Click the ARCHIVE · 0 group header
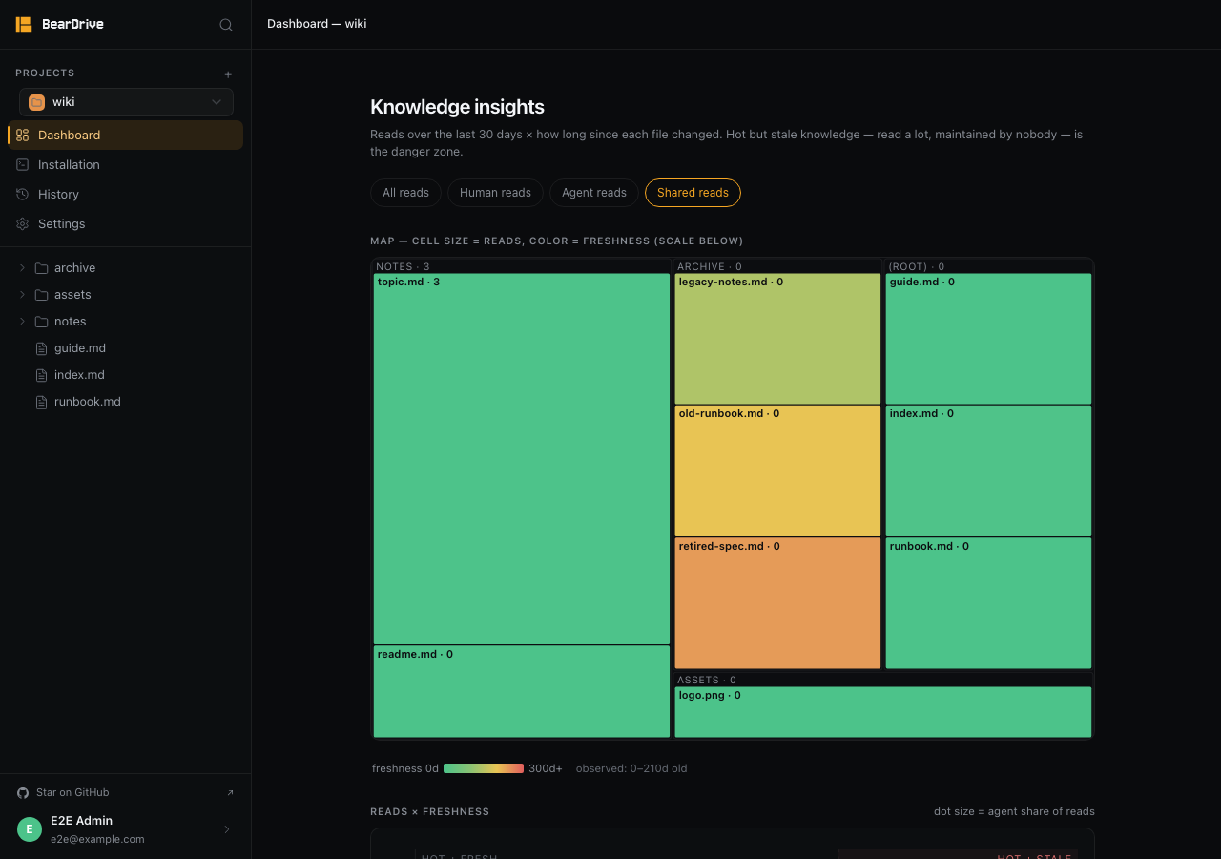1221x859 pixels. pyautogui.click(x=710, y=267)
